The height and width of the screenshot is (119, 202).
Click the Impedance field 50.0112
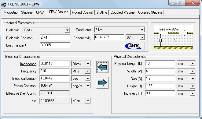click(54, 64)
